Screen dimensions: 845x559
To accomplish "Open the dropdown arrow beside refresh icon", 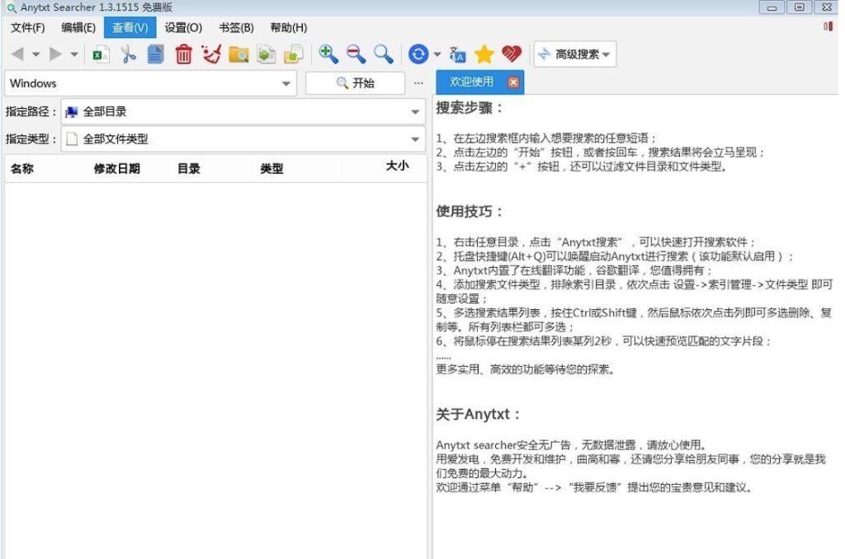I will 437,54.
